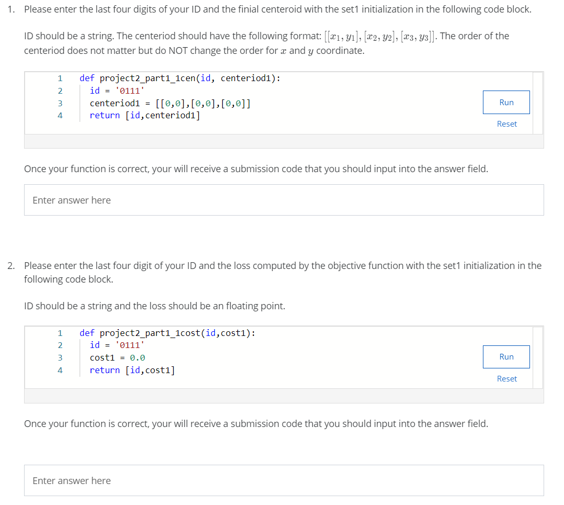Image resolution: width=564 pixels, height=505 pixels.
Task: Click line number 3 in first code editor
Action: tap(60, 103)
